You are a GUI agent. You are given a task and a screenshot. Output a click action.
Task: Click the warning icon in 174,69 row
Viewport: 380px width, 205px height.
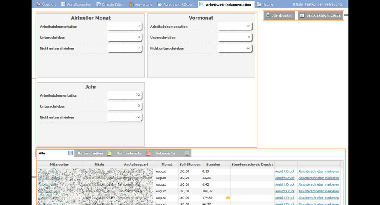(x=228, y=197)
